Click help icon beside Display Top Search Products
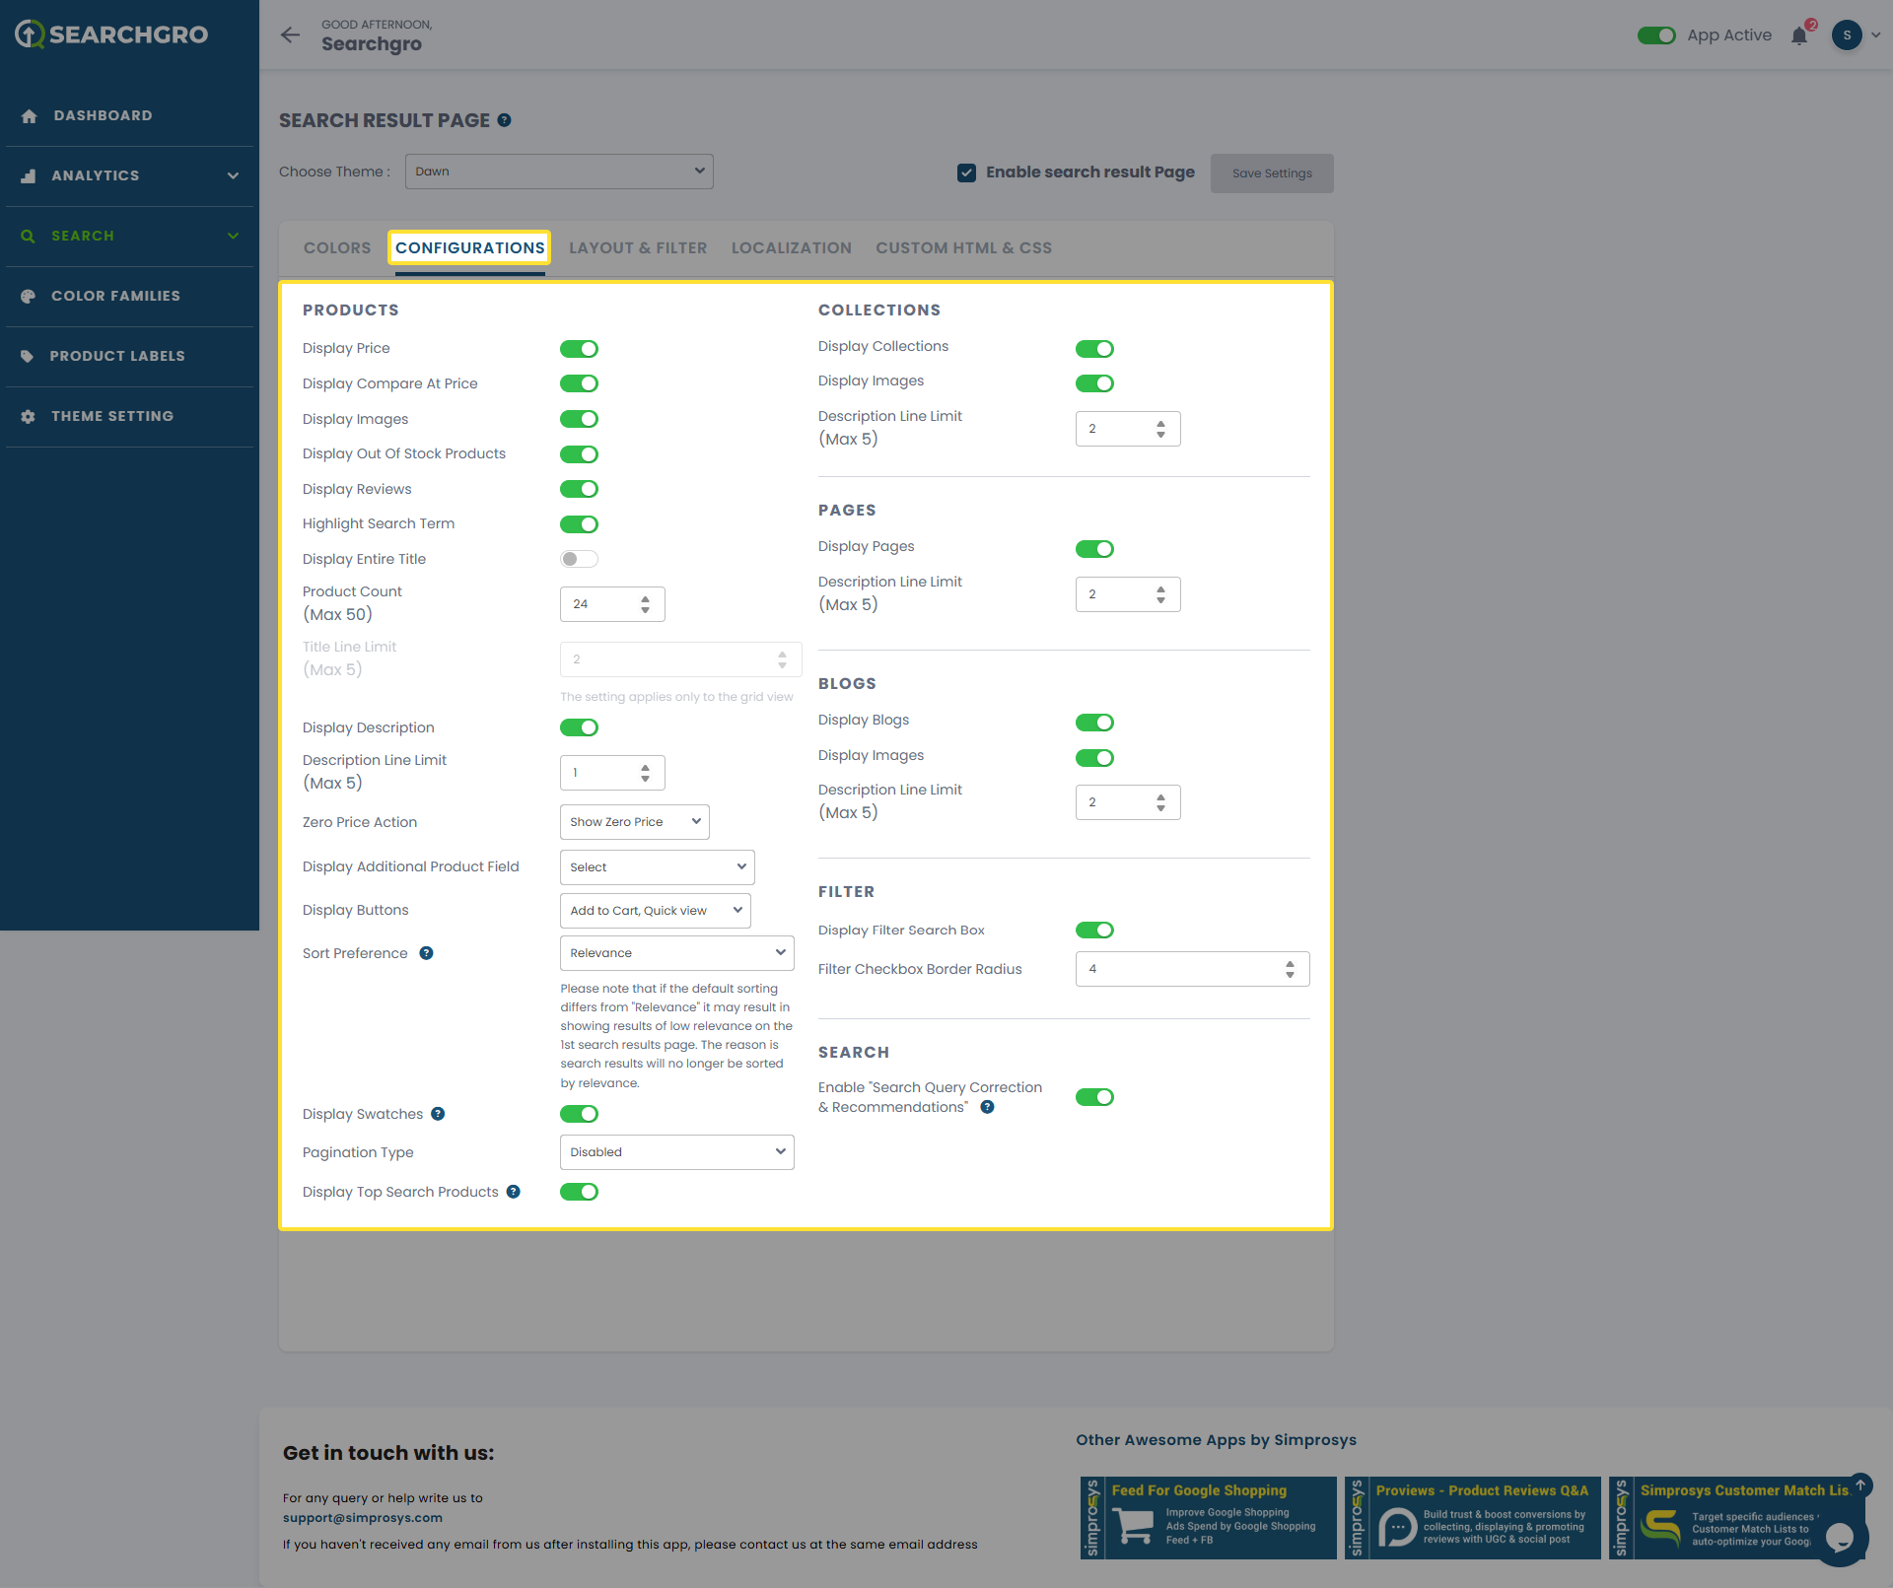 (x=513, y=1192)
